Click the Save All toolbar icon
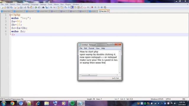The image size is (189, 106). [x=11, y=7]
